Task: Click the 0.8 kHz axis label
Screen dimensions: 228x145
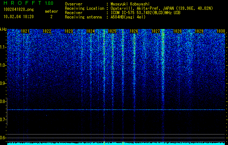Action: [3, 101]
